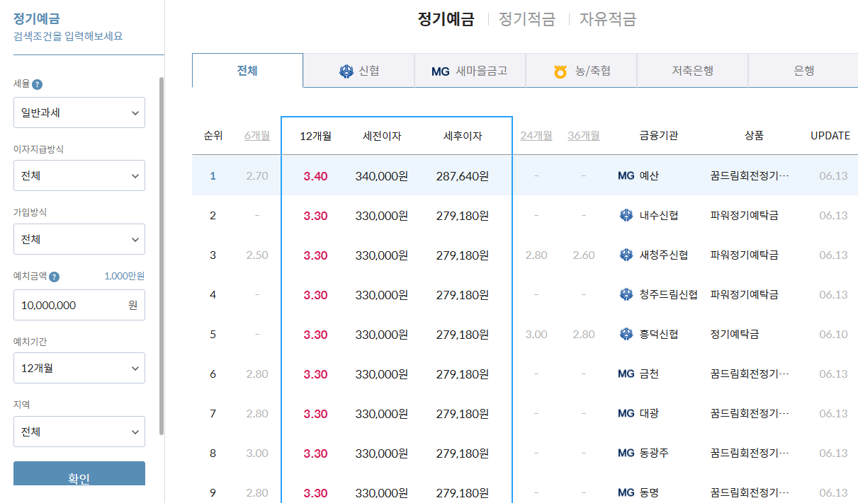The image size is (858, 503).
Task: Click 동명 institution name
Action: tap(649, 492)
